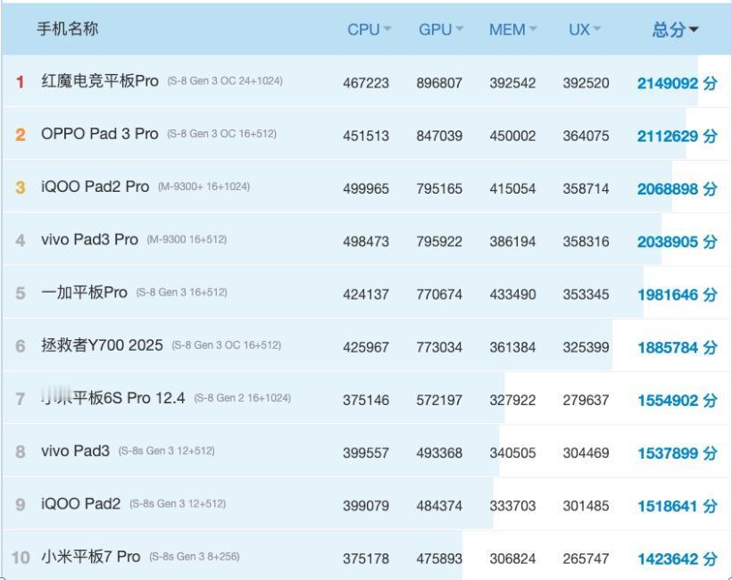Click the rank 3 number badge
Viewport: 732px width, 580px height.
[x=20, y=187]
